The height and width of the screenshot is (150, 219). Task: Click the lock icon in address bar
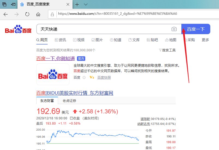52,14
